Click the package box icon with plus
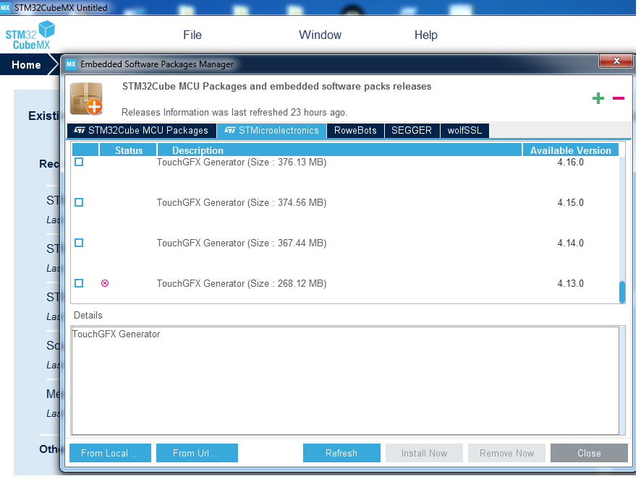The image size is (641, 484). [87, 98]
